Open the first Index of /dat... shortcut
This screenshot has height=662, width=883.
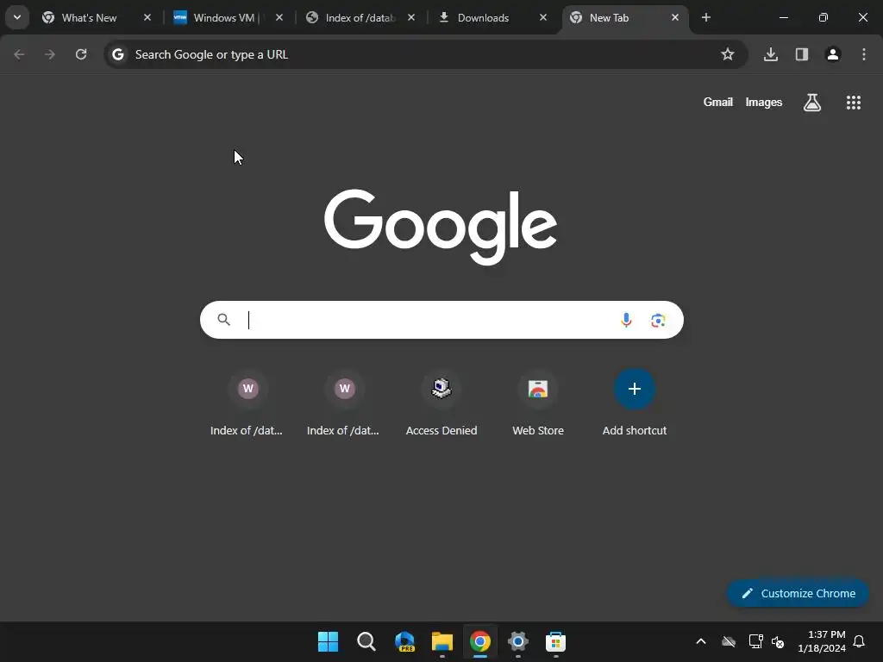(247, 402)
